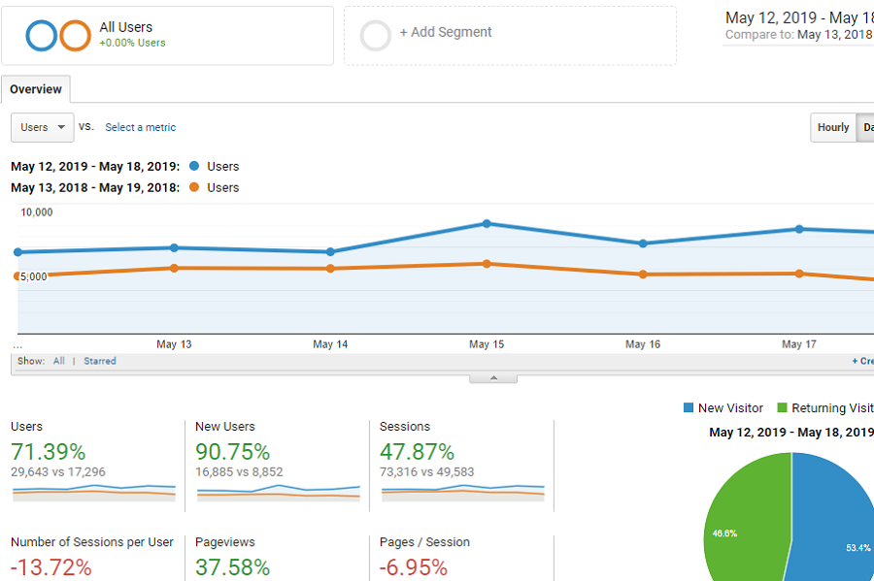Click the Pageviews 37.58% metric

(x=232, y=567)
